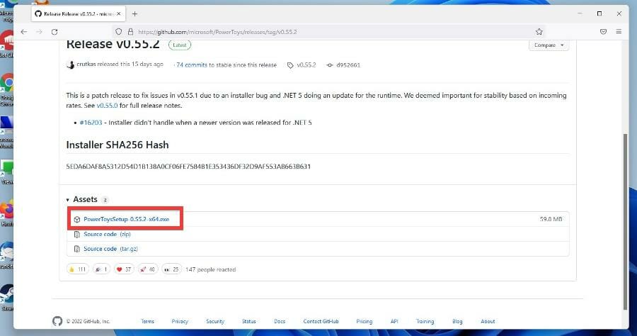Open the GitHub logo in the footer
The width and height of the screenshot is (637, 336).
click(x=57, y=321)
